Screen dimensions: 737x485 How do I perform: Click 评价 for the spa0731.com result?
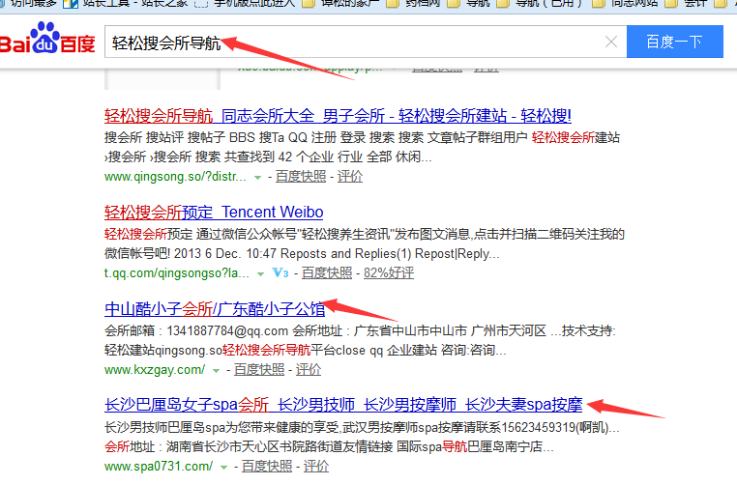pos(316,467)
